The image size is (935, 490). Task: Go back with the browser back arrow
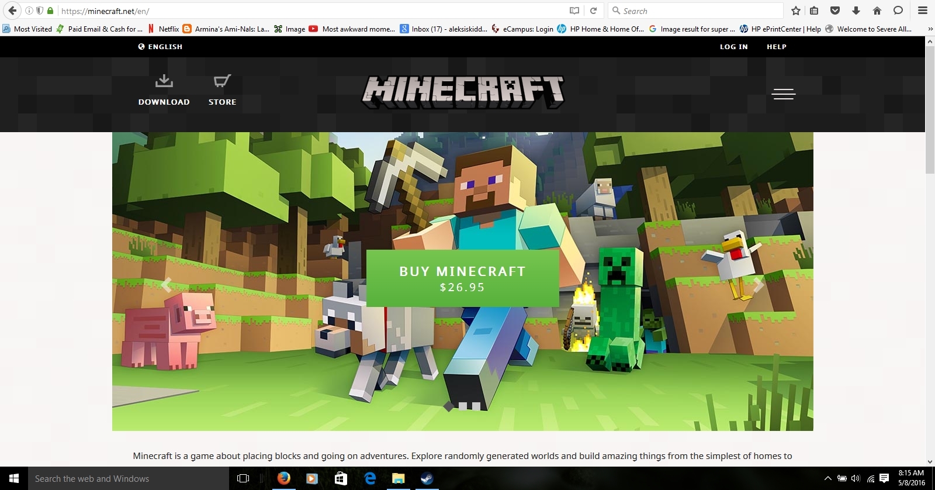point(12,11)
